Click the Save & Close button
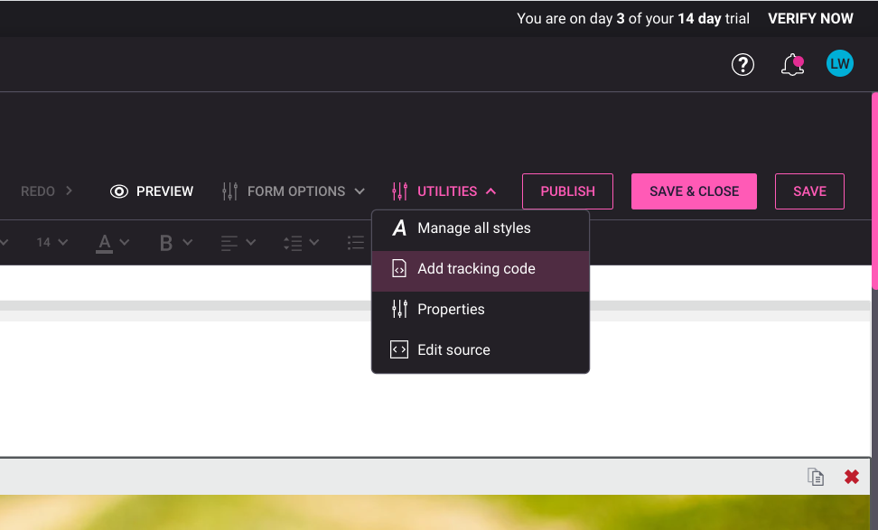This screenshot has height=530, width=878. point(694,191)
